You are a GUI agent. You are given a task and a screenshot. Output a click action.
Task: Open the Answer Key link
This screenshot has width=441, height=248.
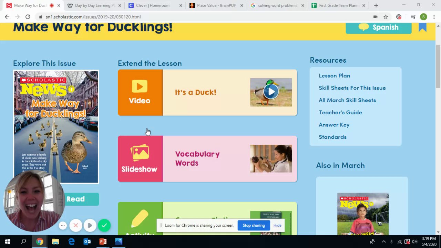pyautogui.click(x=334, y=125)
